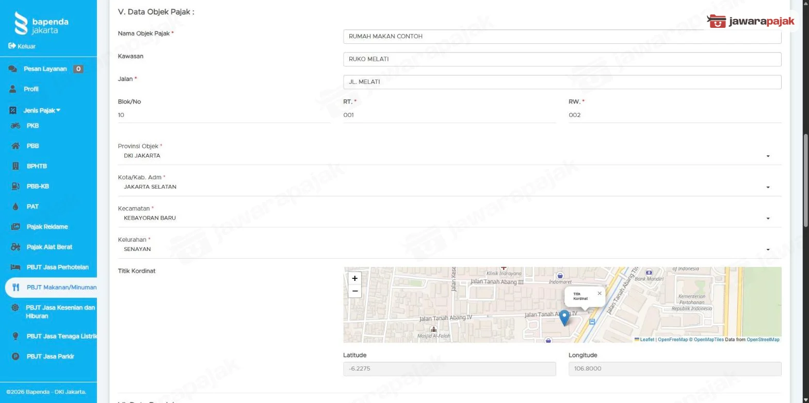809x403 pixels.
Task: Click the blue map location marker
Action: click(x=564, y=318)
